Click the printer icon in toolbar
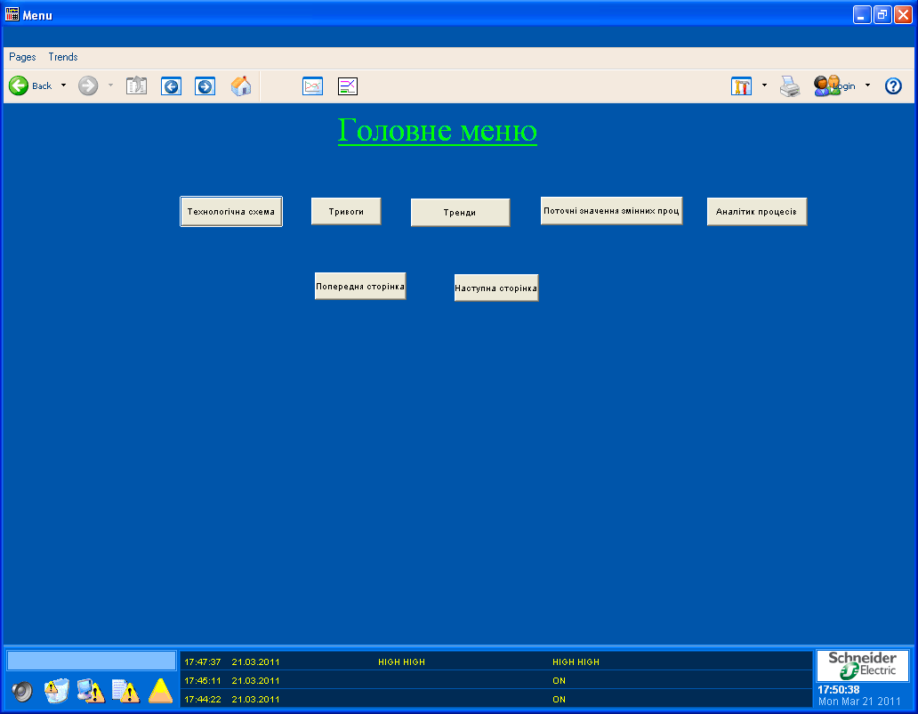This screenshot has height=714, width=918. pos(790,86)
